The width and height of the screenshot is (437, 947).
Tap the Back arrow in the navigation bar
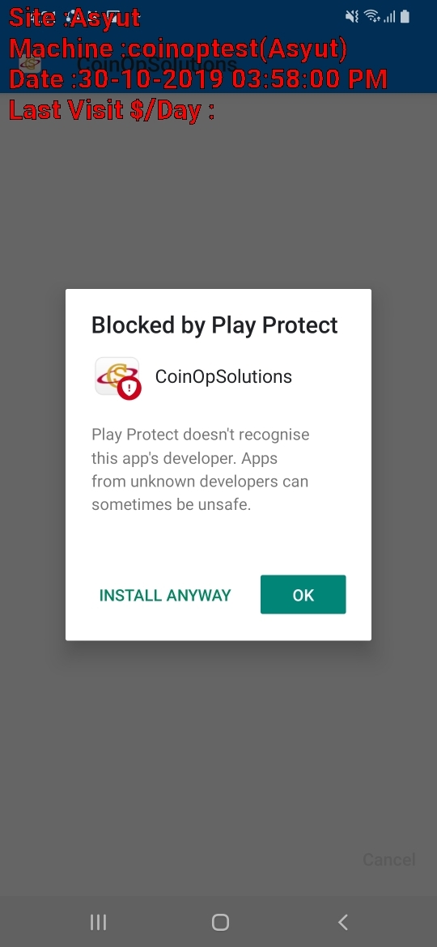point(343,922)
